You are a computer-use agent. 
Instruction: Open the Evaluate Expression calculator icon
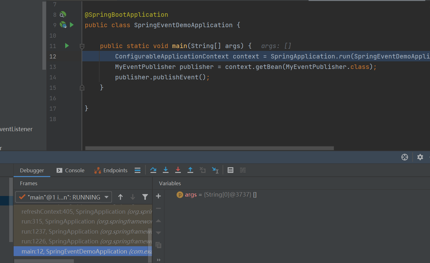pos(230,170)
